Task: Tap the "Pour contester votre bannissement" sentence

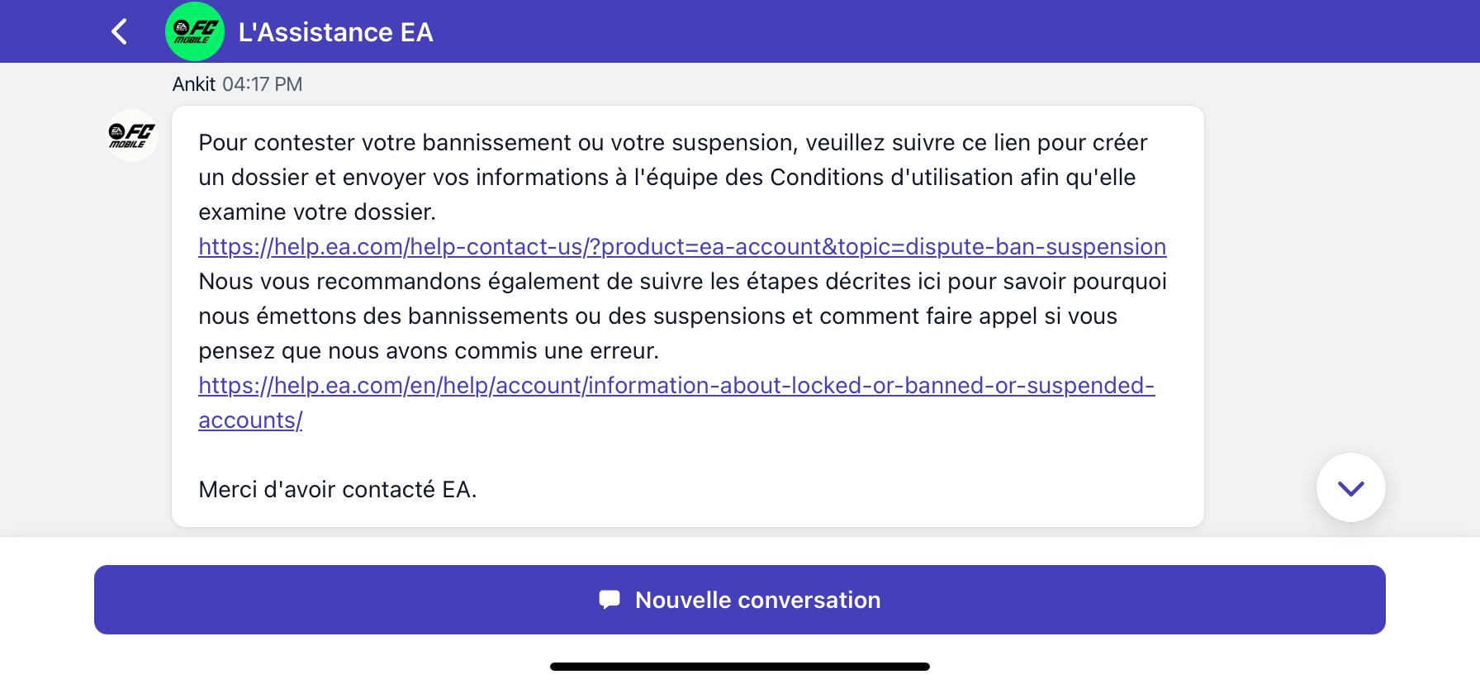Action: (x=672, y=143)
